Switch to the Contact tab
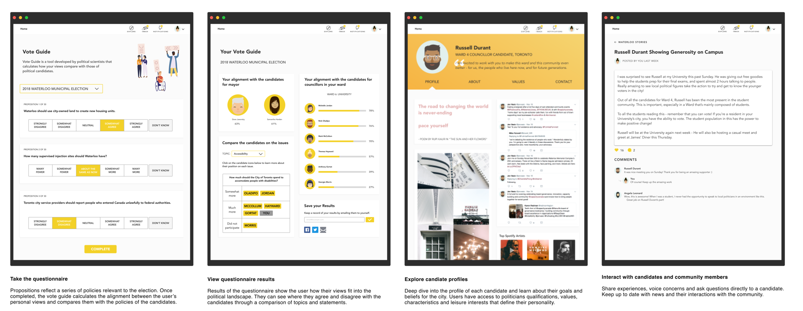 564,82
